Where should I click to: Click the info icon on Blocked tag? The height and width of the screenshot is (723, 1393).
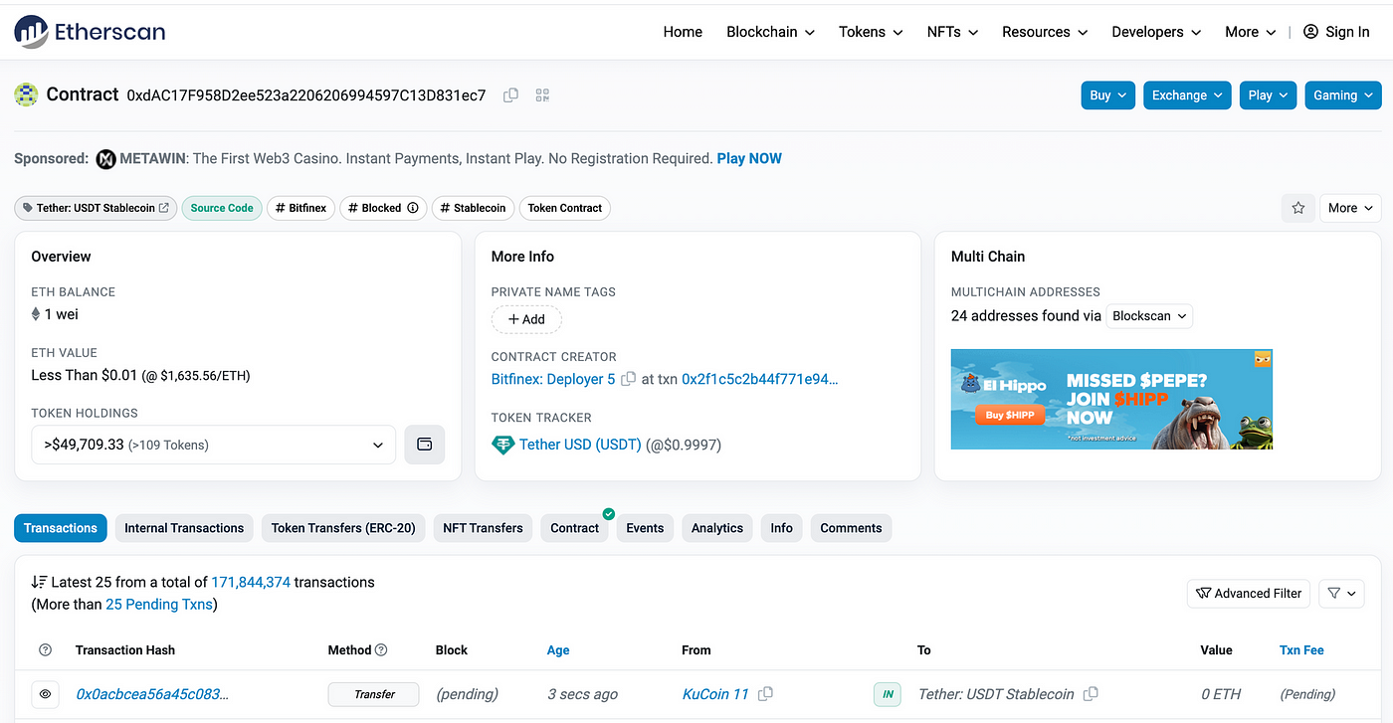coord(413,208)
